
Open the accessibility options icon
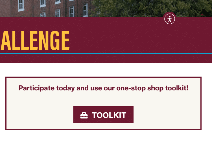coord(170,19)
